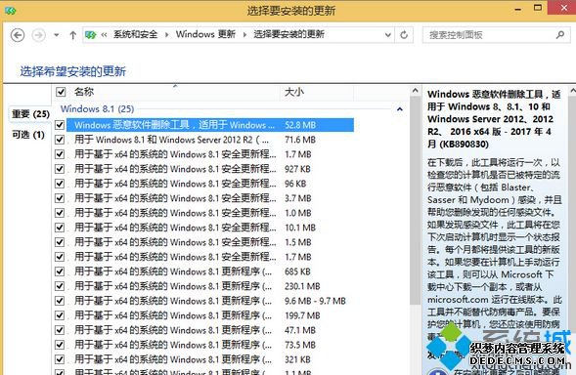This screenshot has height=375, width=576.
Task: Click the refresh icon beside the address bar
Action: [404, 35]
